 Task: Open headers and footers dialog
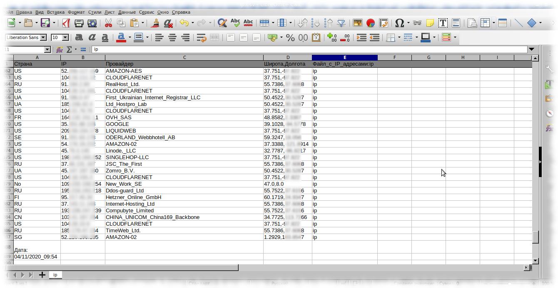[x=456, y=23]
